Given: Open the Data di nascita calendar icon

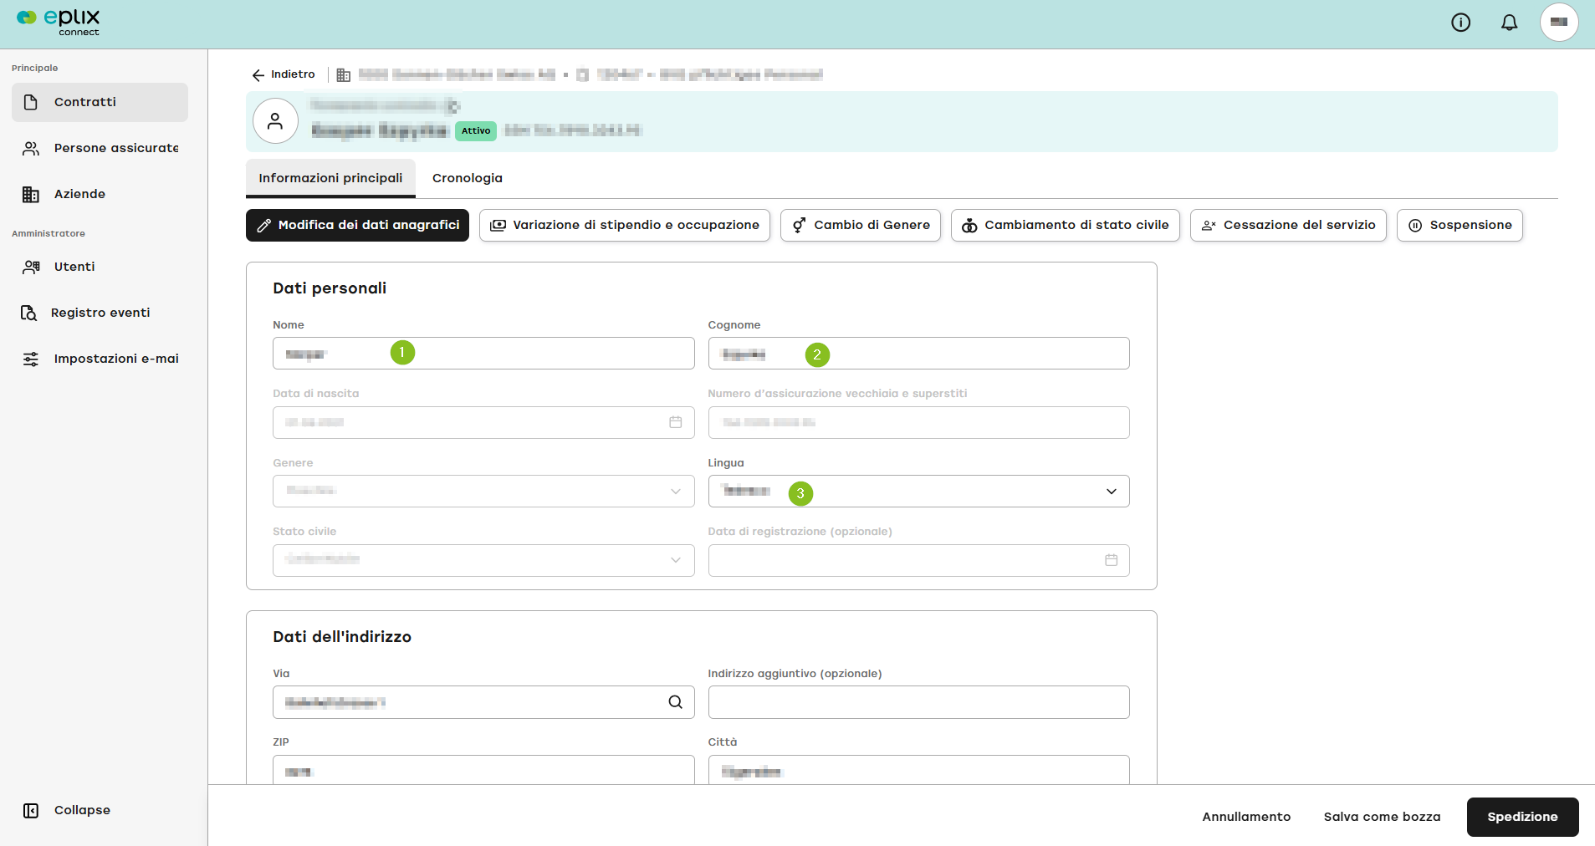Looking at the screenshot, I should [676, 422].
